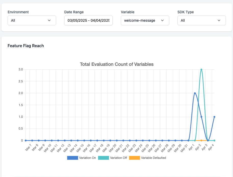233x177 pixels.
Task: Toggle the Variable Defaulted legend label
Action: (x=153, y=158)
